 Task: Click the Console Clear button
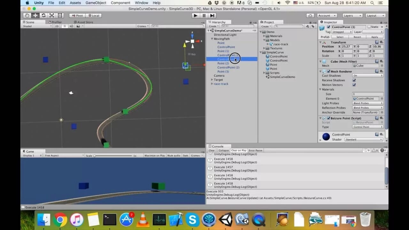tap(212, 150)
